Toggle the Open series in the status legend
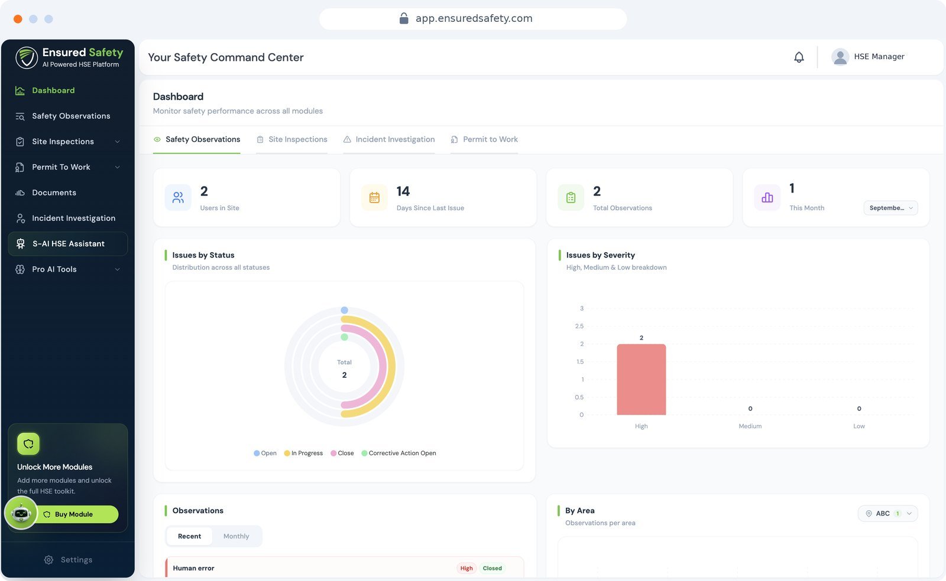 pyautogui.click(x=265, y=453)
